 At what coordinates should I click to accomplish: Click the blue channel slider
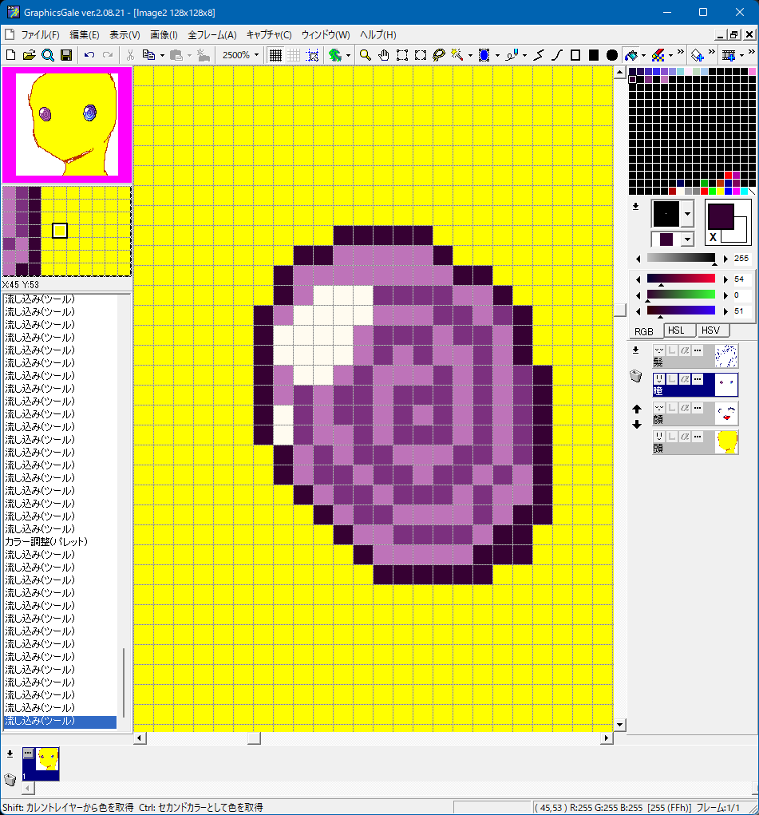coord(681,311)
